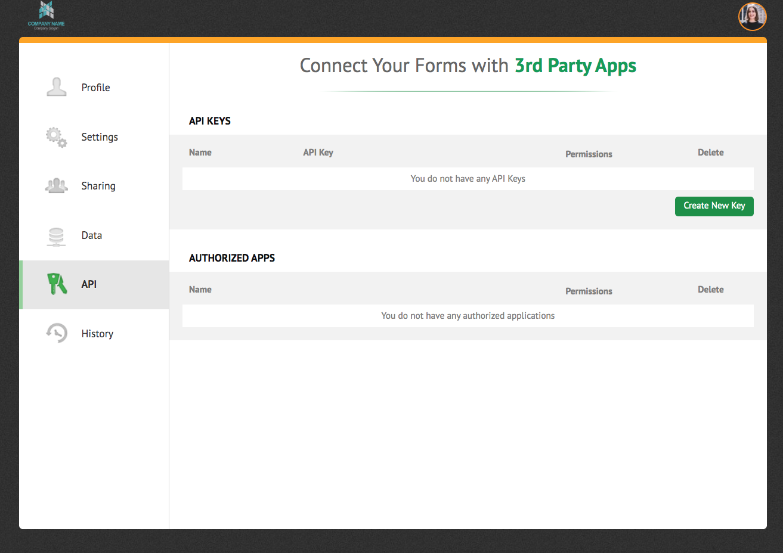Click the Delete header in Authorized Apps table
This screenshot has width=783, height=553.
[x=711, y=290]
